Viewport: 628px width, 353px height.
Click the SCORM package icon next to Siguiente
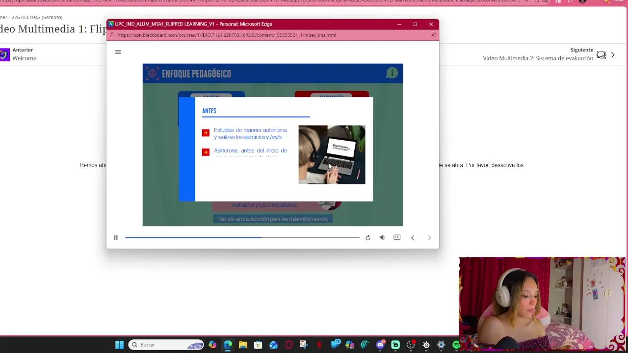pyautogui.click(x=601, y=55)
